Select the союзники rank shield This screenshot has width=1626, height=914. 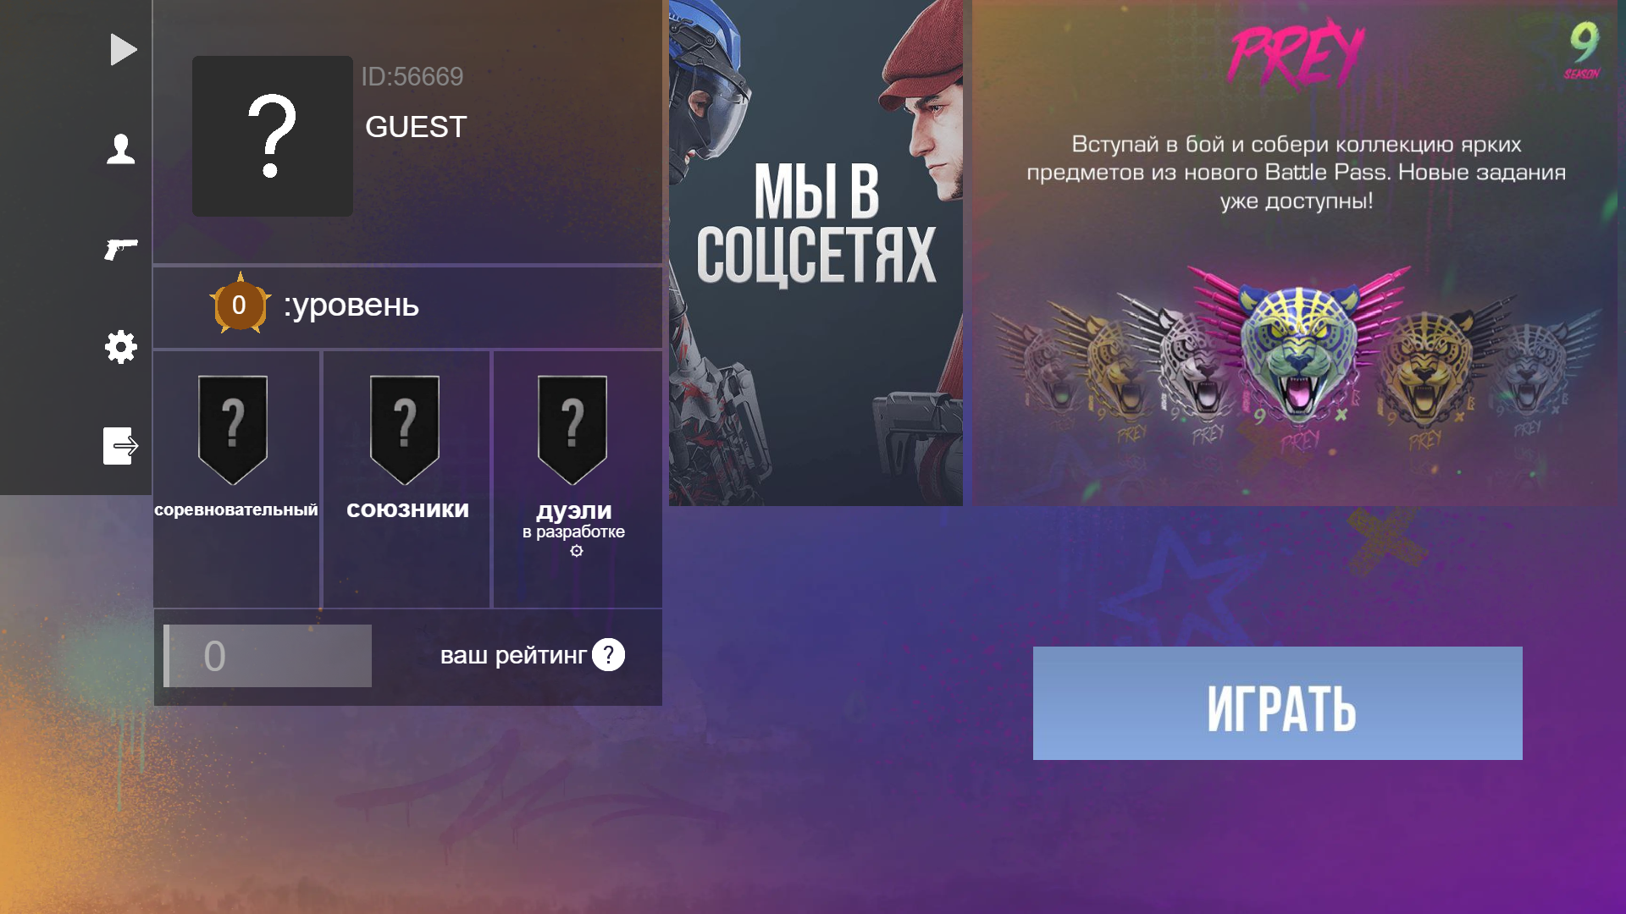coord(405,430)
